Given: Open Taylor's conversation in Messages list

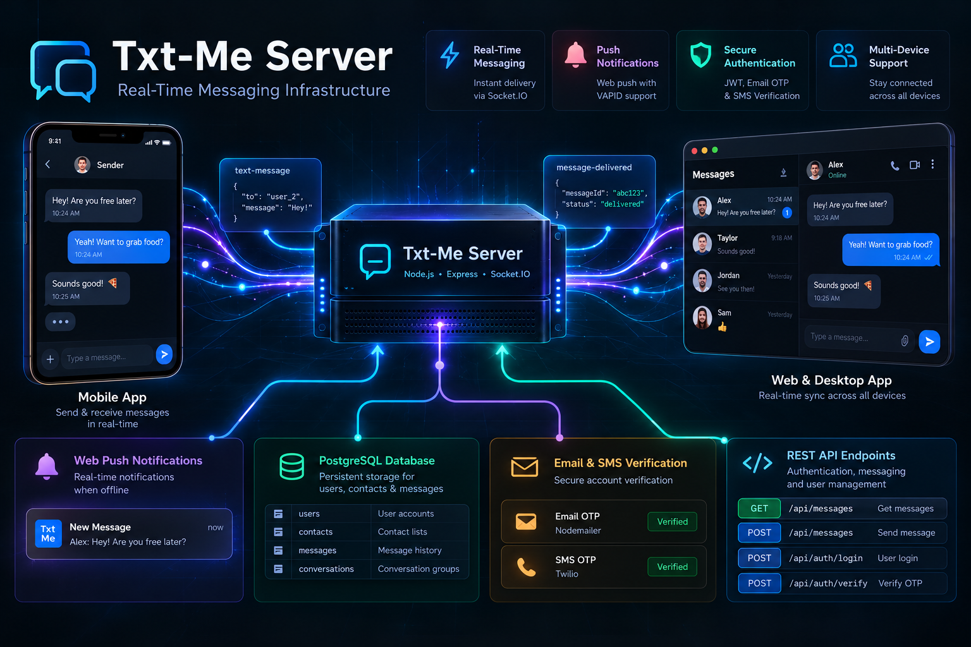Looking at the screenshot, I should (x=742, y=244).
